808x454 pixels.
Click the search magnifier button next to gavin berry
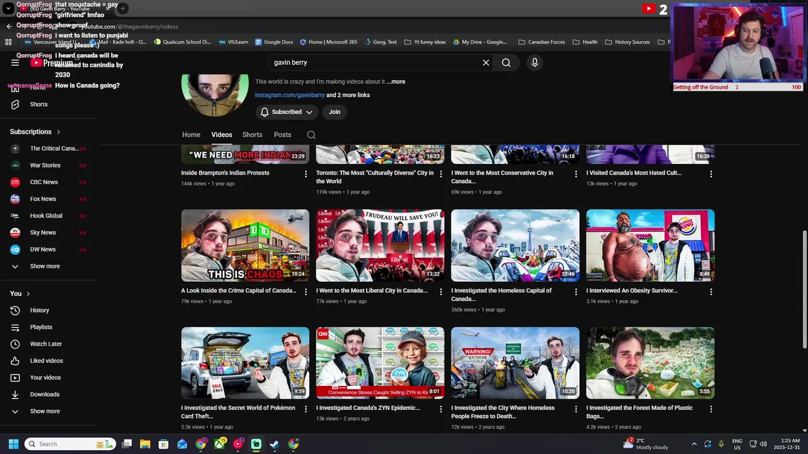[x=506, y=62]
